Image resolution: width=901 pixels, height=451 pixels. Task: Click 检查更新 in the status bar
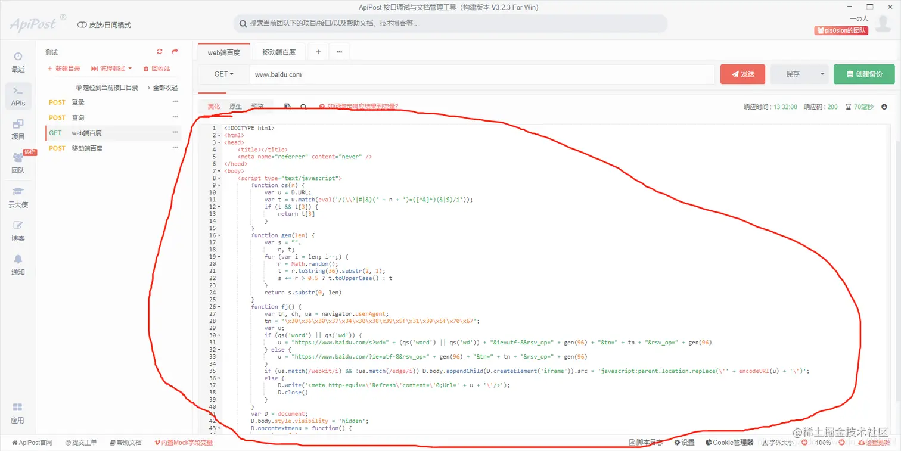point(874,443)
